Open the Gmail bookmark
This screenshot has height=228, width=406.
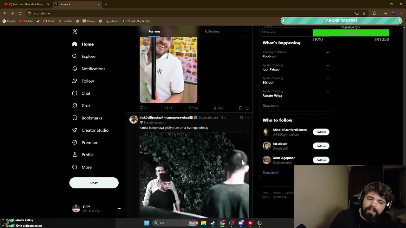pyautogui.click(x=49, y=21)
